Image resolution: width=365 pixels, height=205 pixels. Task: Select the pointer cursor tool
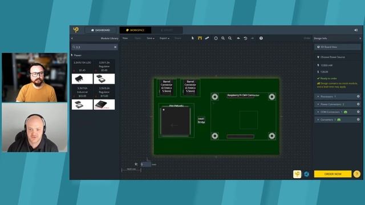[x=193, y=38]
